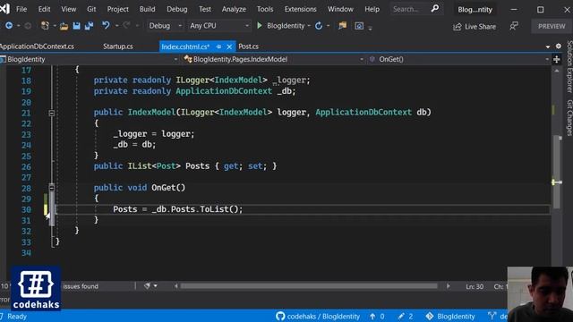Open the Analyze menu
Viewport: 573px width, 322px height.
click(234, 9)
